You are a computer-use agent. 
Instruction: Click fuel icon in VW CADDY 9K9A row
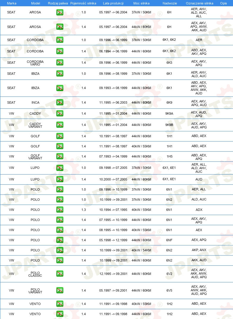(60, 113)
